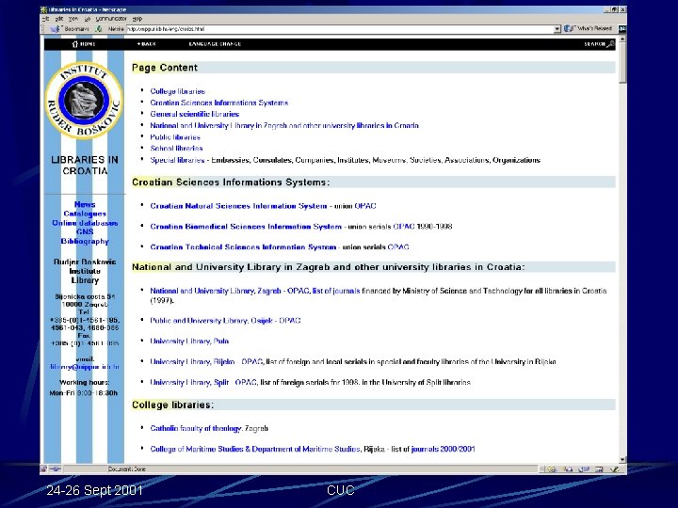The width and height of the screenshot is (678, 508).
Task: Click the "LIBRARIES IN CROATIA" sidebar heading
Action: [85, 166]
